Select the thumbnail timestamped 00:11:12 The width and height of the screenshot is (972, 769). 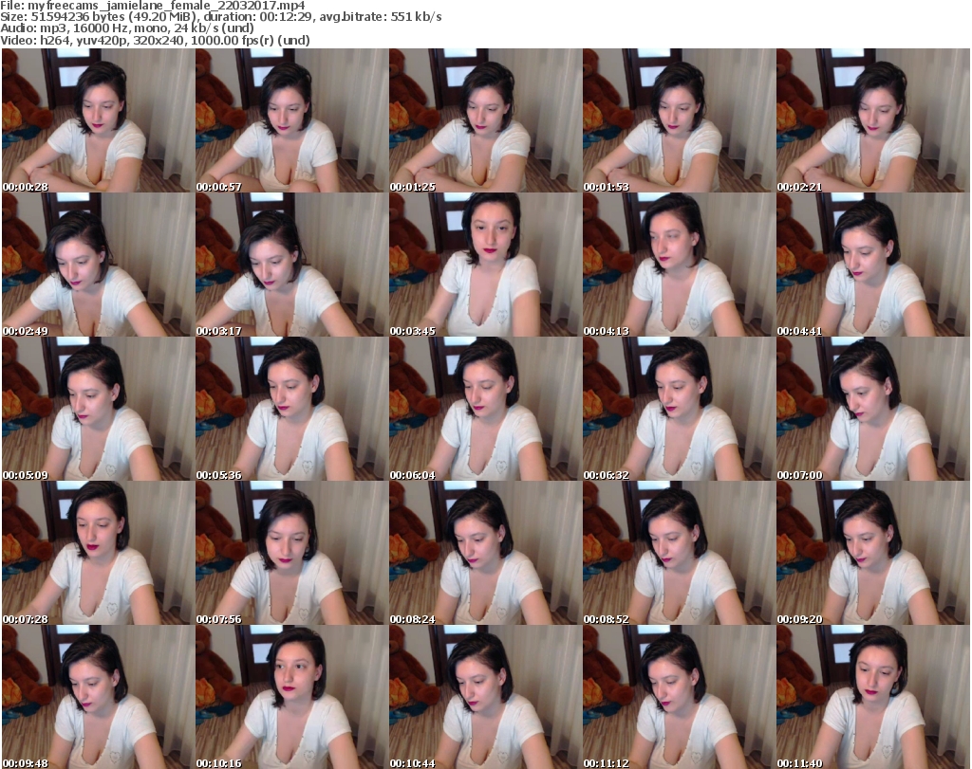coord(679,697)
